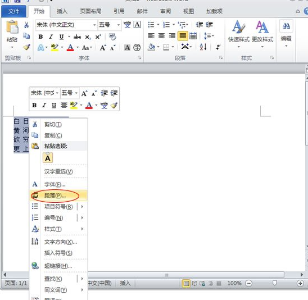Click the zoom slider handle in status bar
Viewport: 308px width, 300px height.
pos(274,283)
